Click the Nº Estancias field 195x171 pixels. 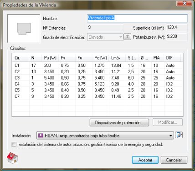pyautogui.click(x=105, y=28)
